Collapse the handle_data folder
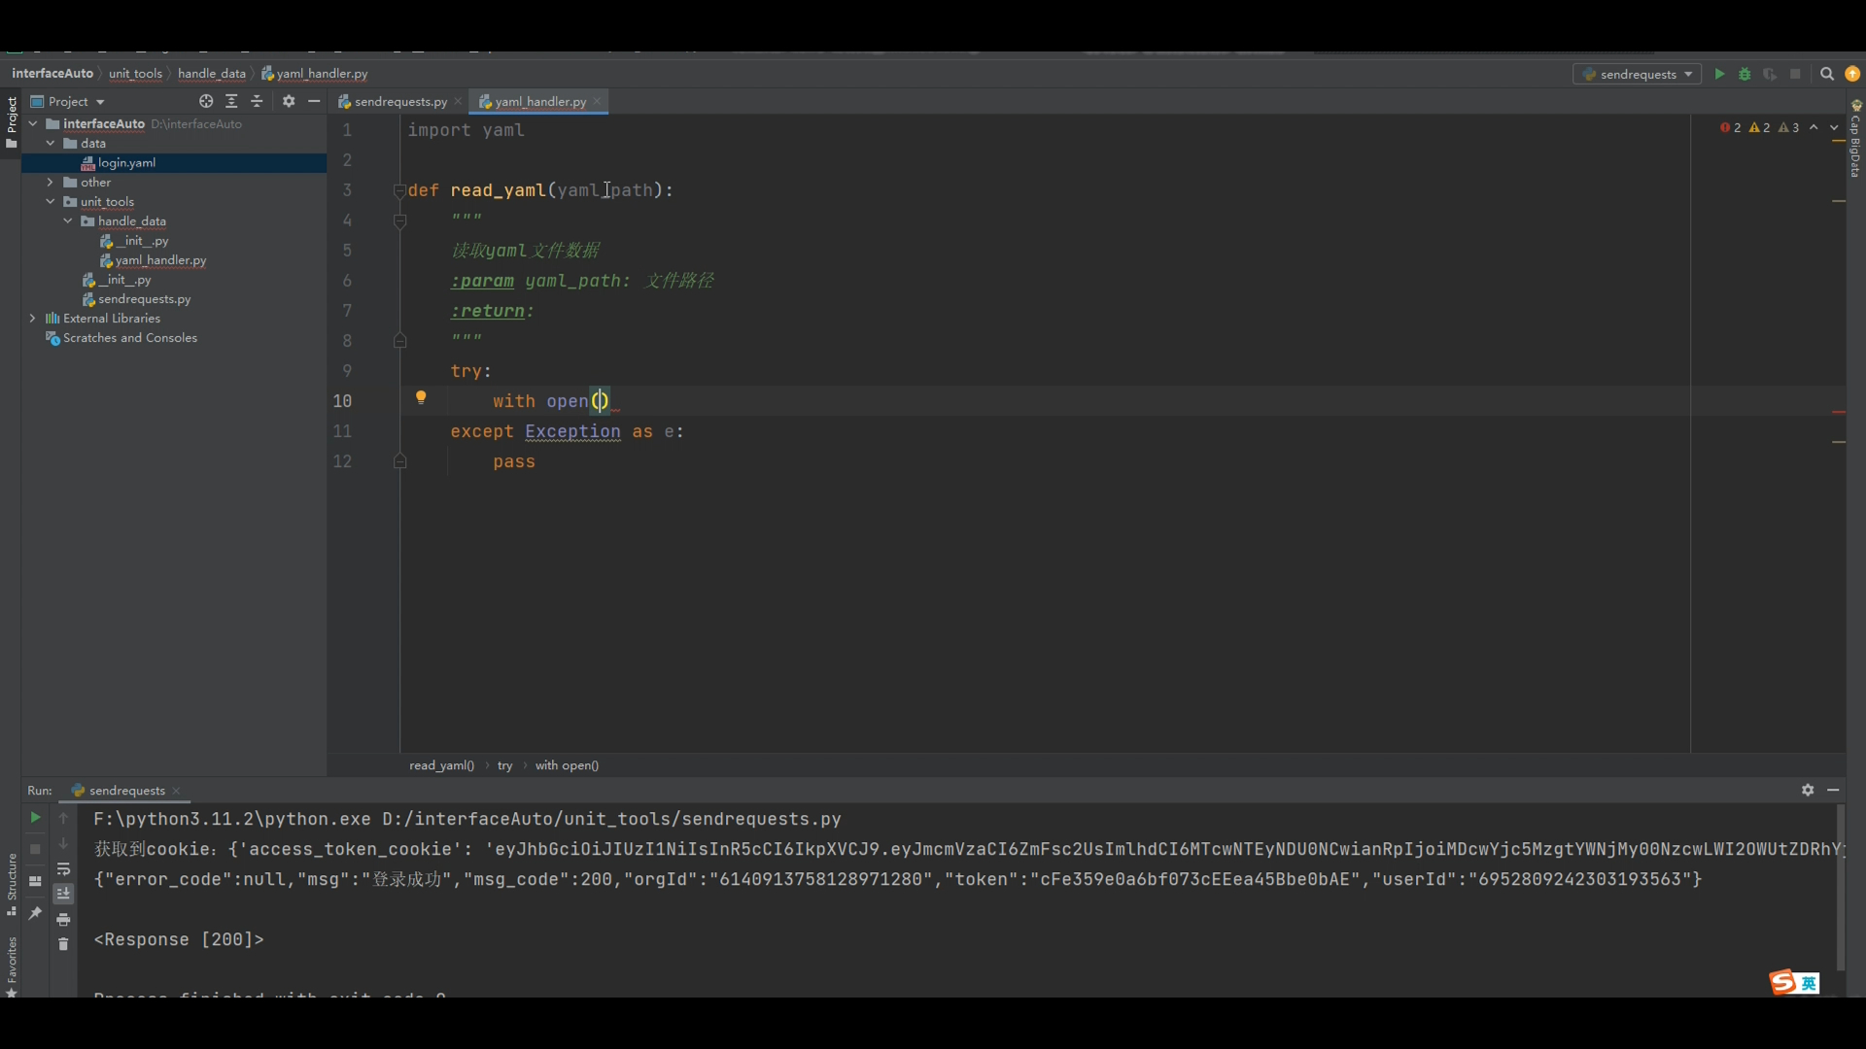1866x1049 pixels. point(68,220)
